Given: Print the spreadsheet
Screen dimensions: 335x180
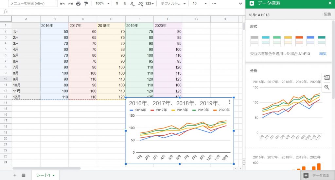Looking at the screenshot, I should [78, 4].
